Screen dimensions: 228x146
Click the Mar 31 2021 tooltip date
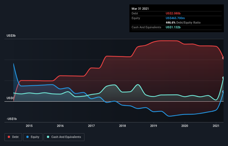[x=140, y=9]
